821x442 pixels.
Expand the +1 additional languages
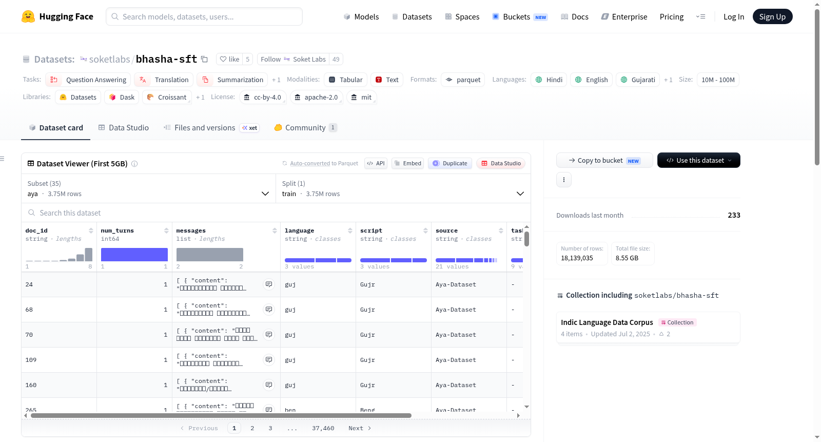coord(668,80)
